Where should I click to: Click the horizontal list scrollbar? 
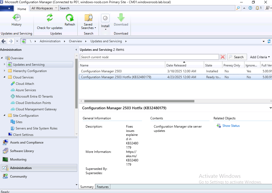[139, 101]
